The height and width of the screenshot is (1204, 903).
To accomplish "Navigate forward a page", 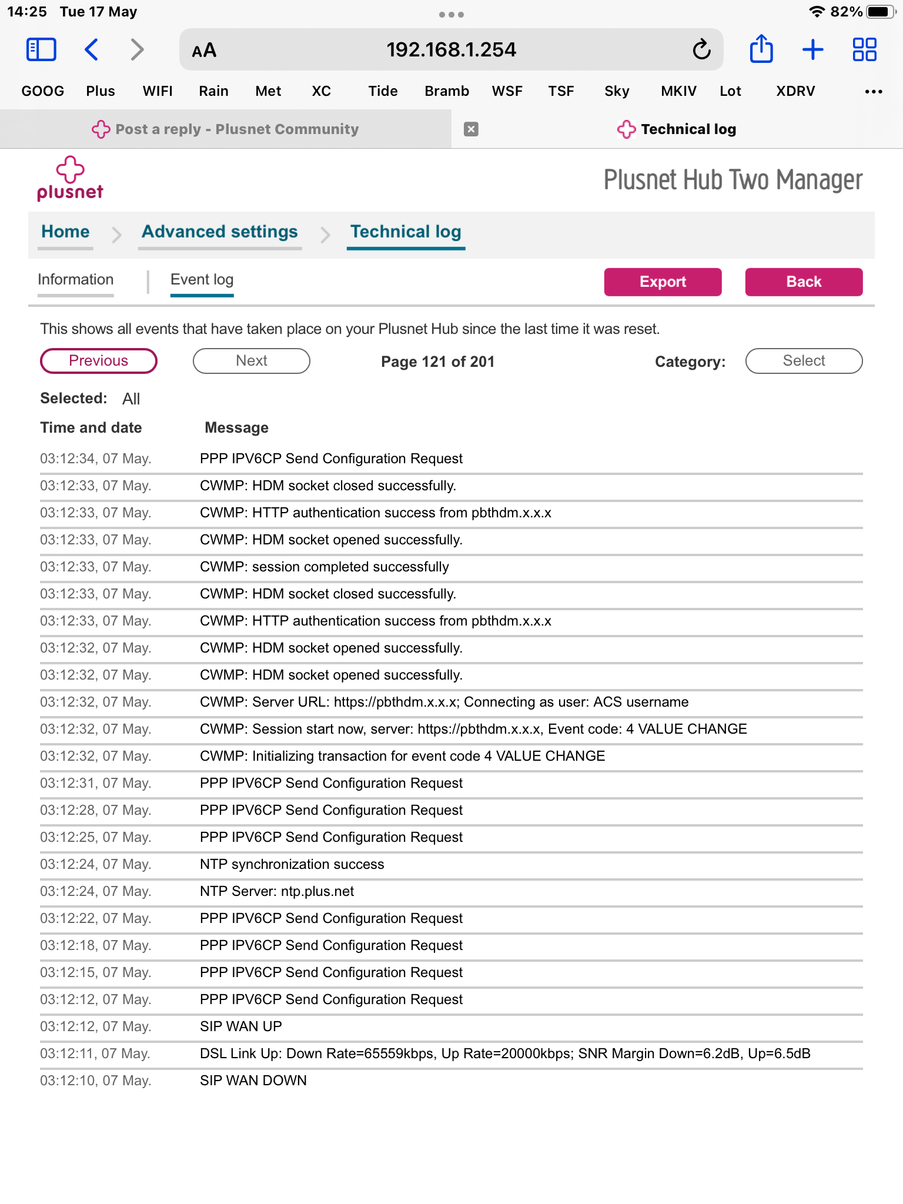I will click(x=137, y=49).
